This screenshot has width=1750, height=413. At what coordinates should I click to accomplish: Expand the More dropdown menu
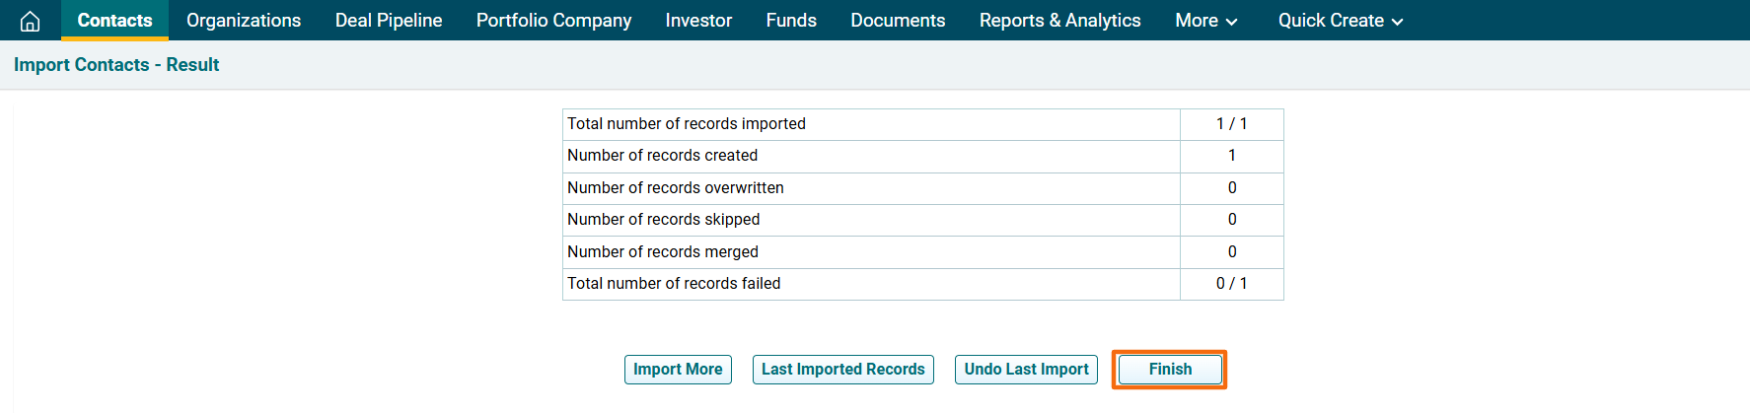point(1205,21)
